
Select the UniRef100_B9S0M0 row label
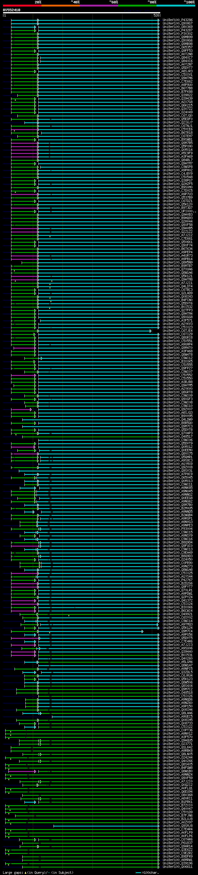pos(178,187)
